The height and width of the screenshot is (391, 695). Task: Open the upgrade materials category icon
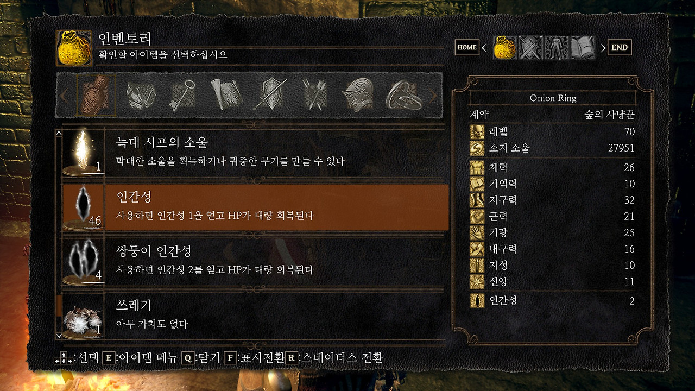click(141, 96)
